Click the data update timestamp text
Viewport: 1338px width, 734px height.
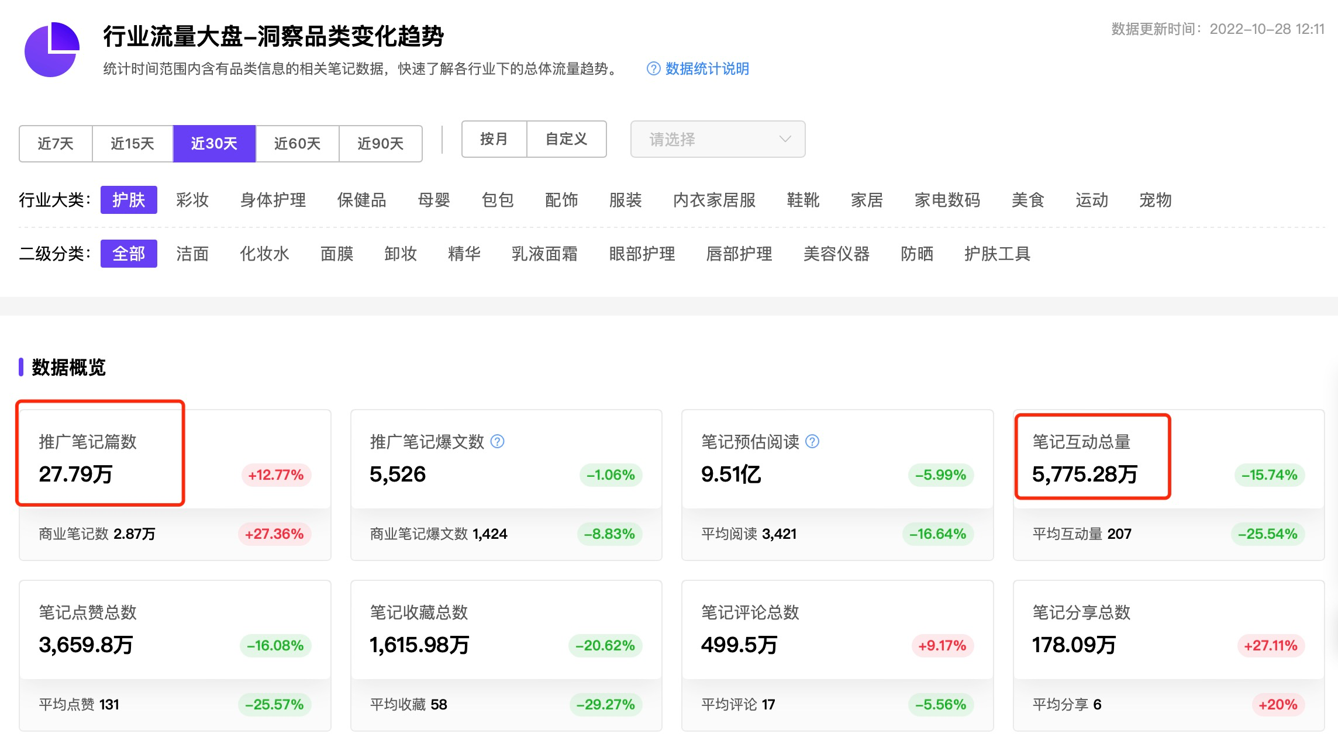[x=1218, y=29]
